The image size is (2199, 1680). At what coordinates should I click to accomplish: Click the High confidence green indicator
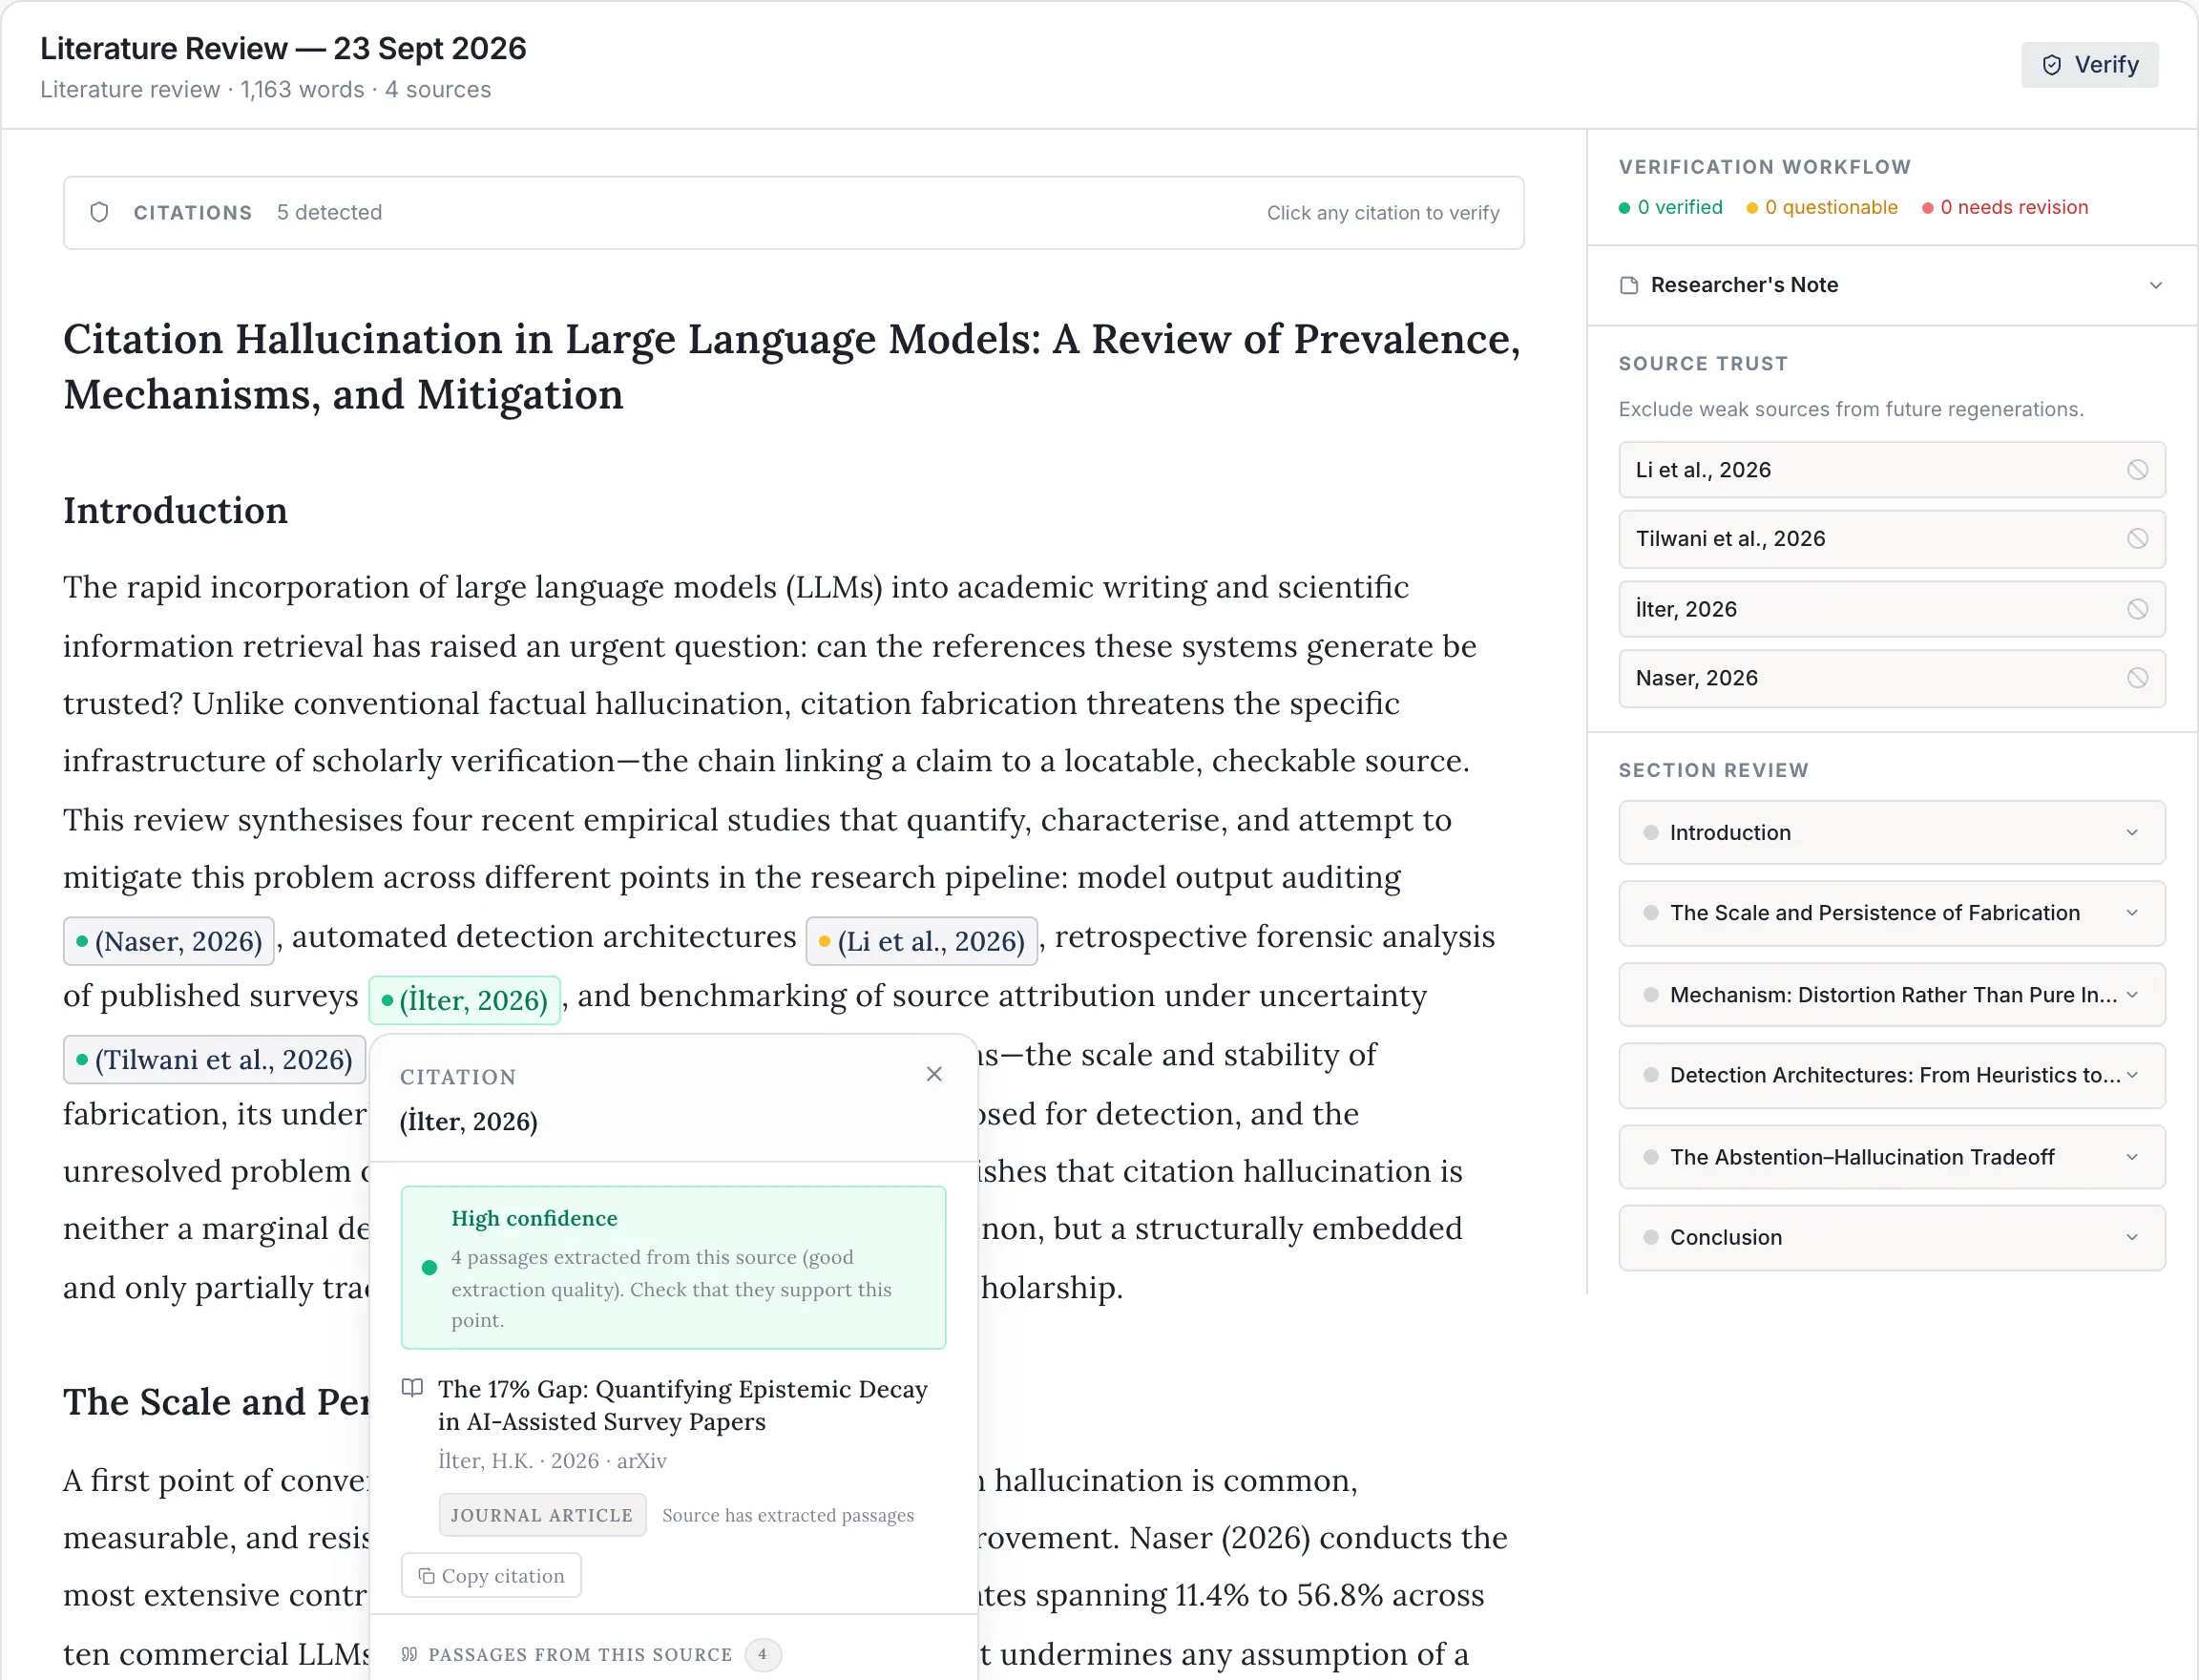[x=430, y=1268]
